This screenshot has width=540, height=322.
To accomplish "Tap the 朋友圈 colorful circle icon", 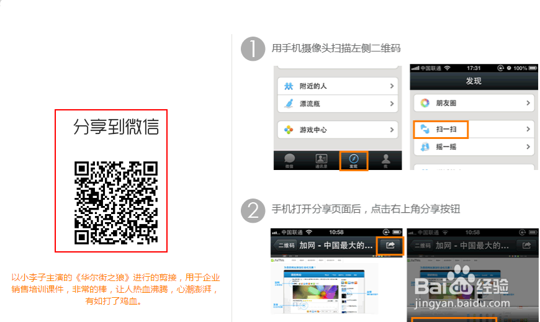I will [425, 103].
